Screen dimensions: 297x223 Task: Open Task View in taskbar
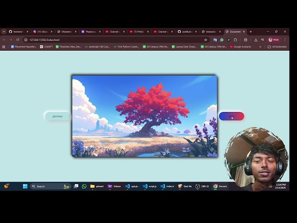click(76, 186)
